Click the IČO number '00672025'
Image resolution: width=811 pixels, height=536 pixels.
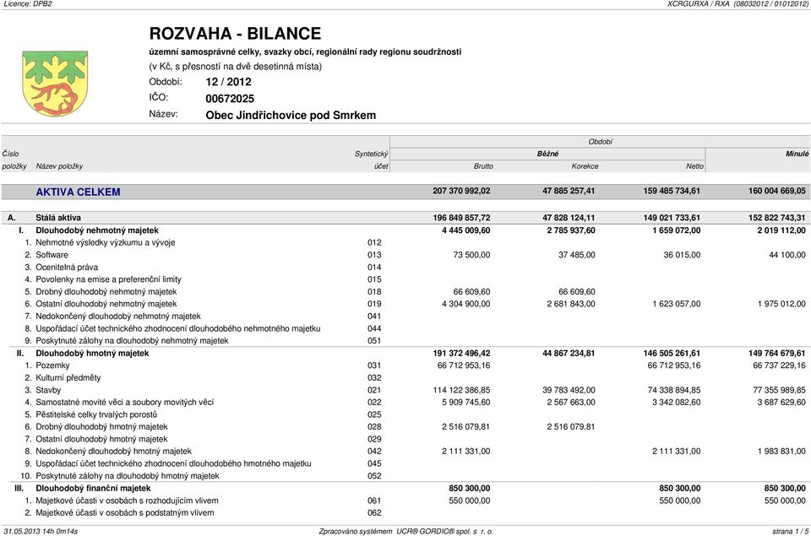(230, 99)
